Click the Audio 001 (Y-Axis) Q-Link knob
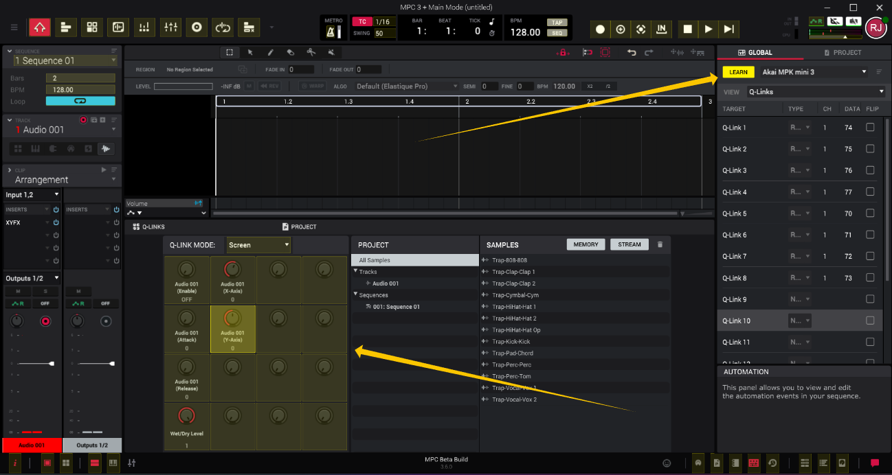 [x=232, y=318]
